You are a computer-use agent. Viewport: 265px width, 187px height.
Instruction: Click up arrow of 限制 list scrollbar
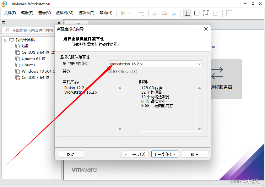click(x=199, y=88)
